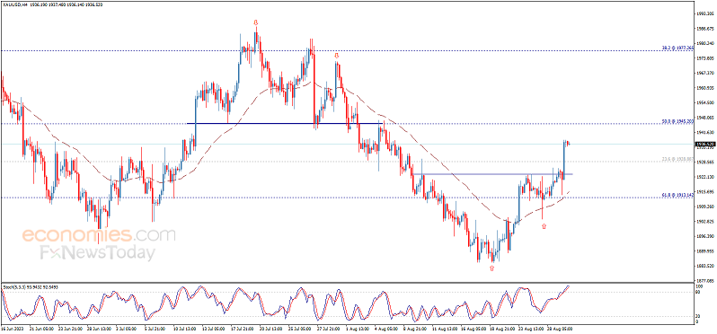Click the 1993.305 price axis label
717x334 pixels.
click(x=705, y=13)
